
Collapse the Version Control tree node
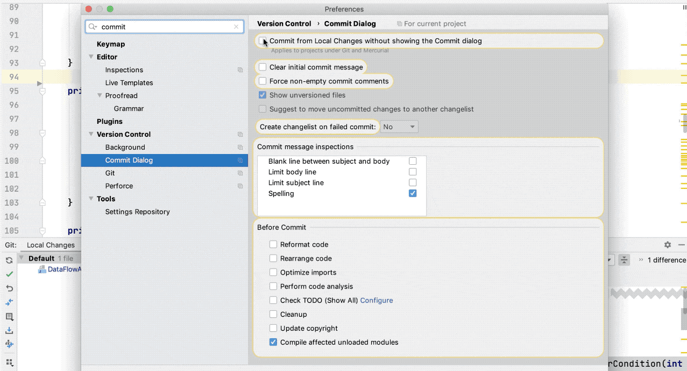click(91, 135)
